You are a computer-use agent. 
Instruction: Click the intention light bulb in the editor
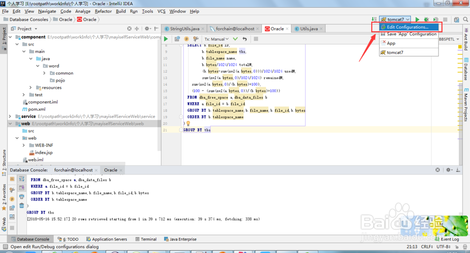188,123
